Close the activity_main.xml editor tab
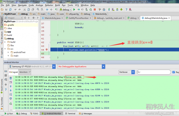Viewport: 179px width, 116px height. click(124, 18)
